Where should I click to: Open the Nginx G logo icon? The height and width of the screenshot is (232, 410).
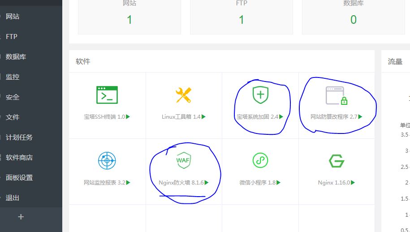337,161
